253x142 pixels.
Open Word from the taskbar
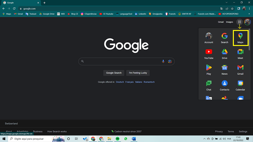134,139
